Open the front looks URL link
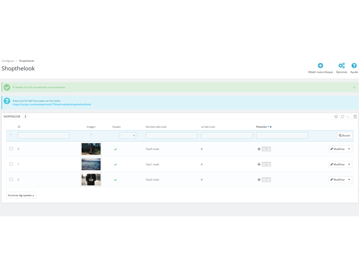 (52, 104)
